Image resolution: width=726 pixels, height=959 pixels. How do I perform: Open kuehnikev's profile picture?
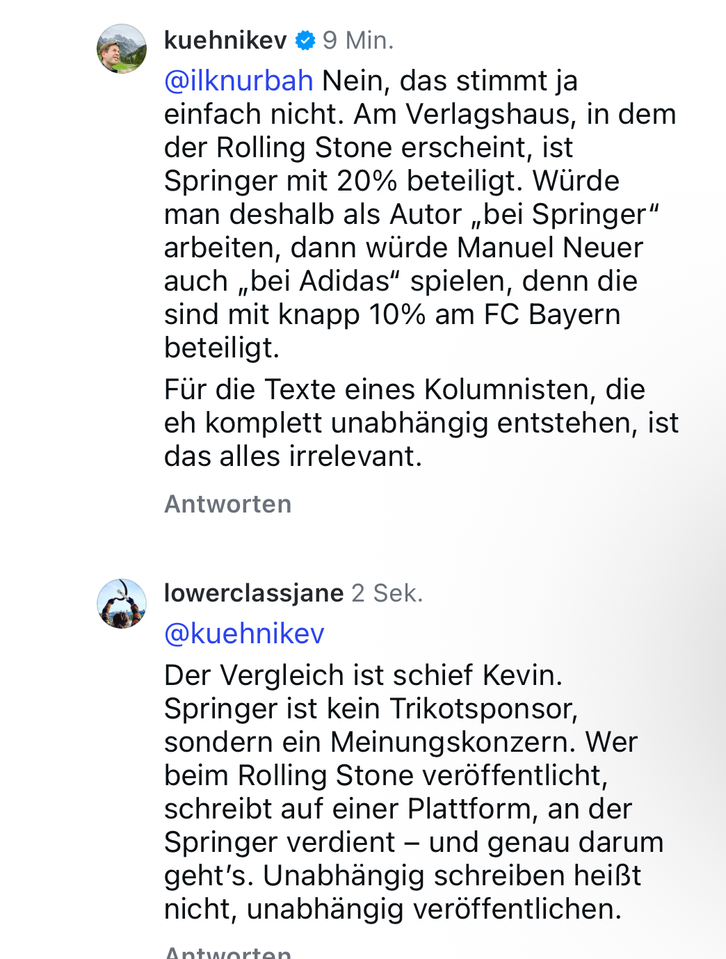click(122, 49)
